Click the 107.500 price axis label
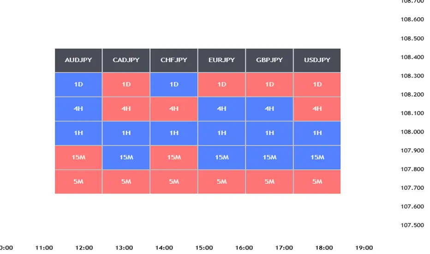 click(x=412, y=225)
